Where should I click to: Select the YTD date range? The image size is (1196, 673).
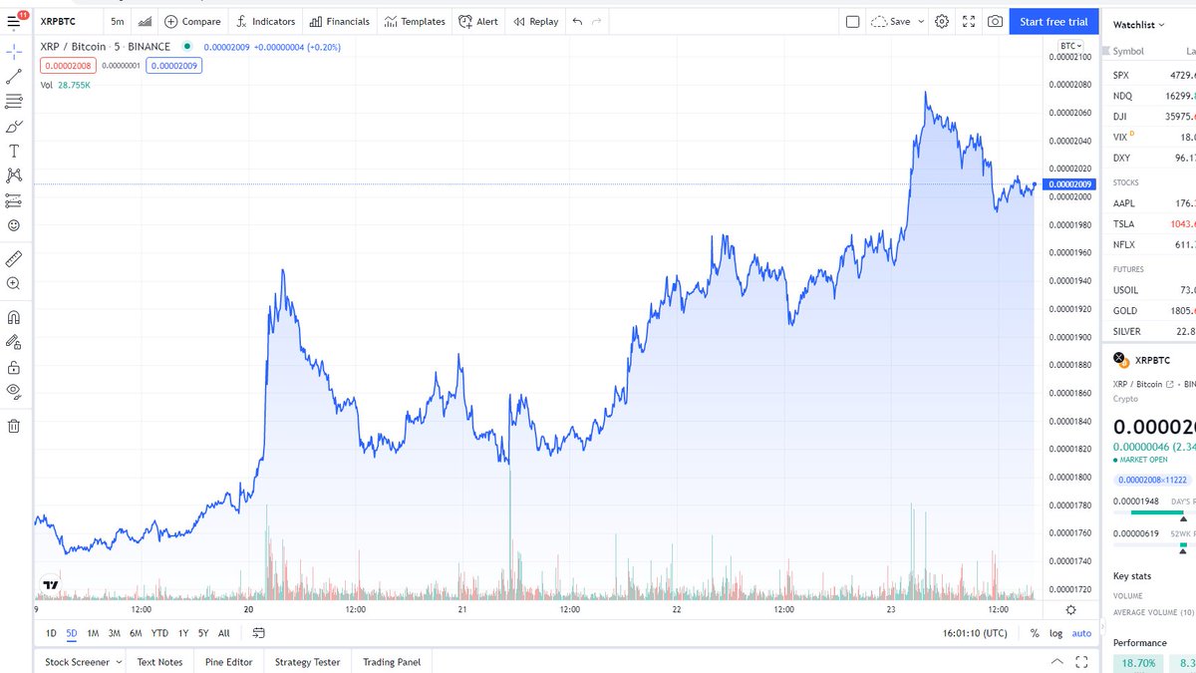159,633
